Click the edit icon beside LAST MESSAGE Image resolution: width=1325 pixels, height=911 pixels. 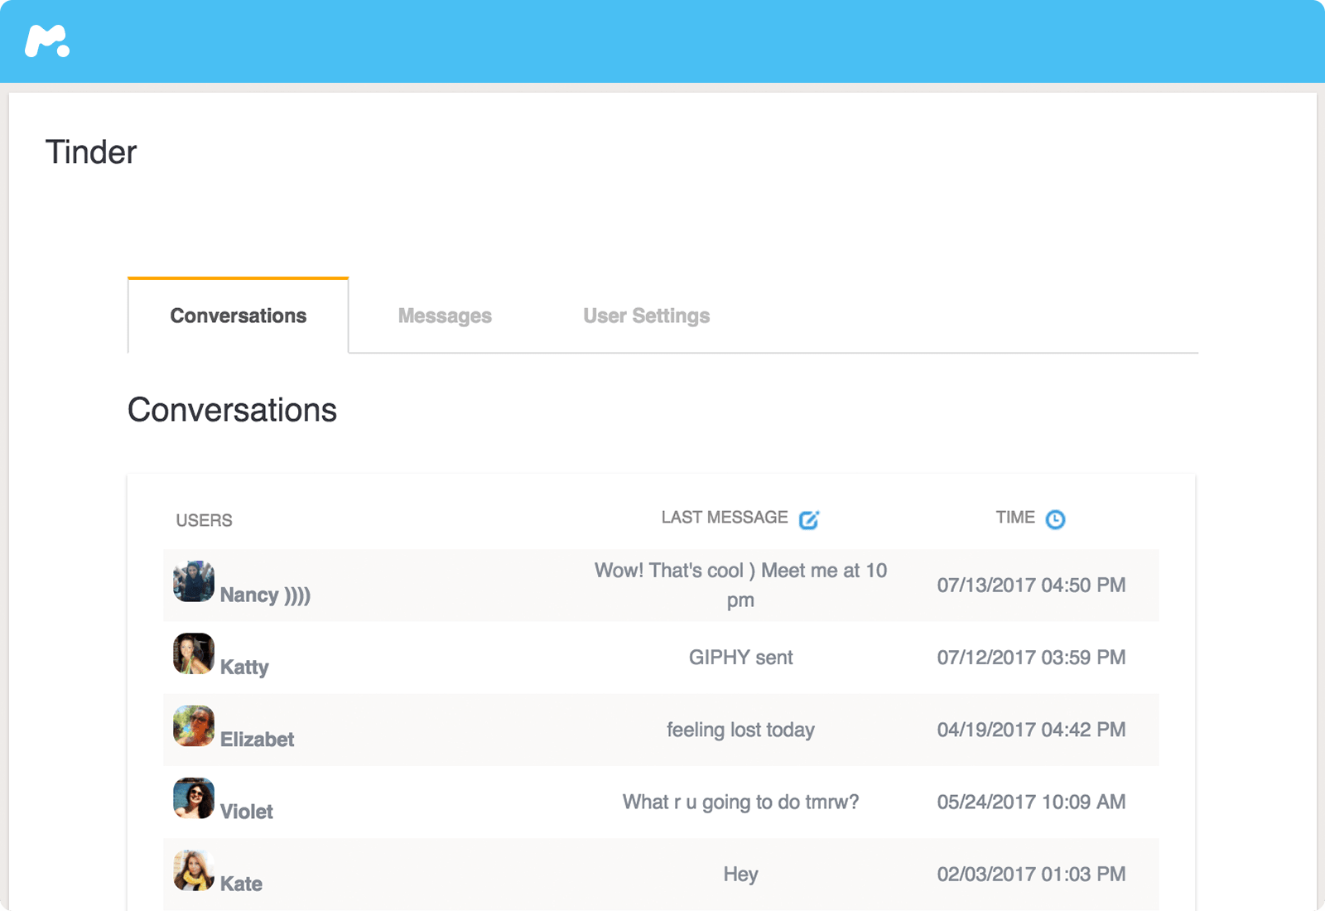point(809,519)
